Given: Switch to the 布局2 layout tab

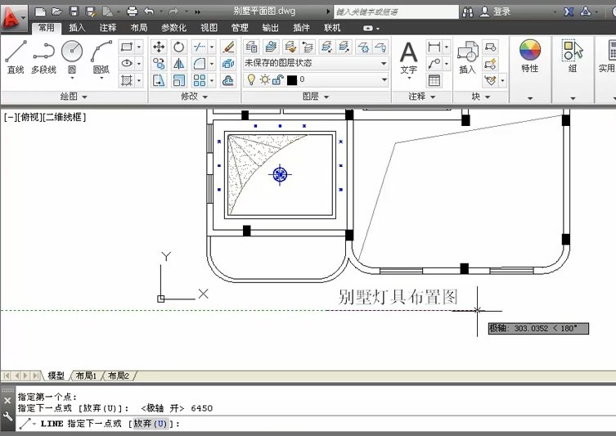Looking at the screenshot, I should click(119, 376).
